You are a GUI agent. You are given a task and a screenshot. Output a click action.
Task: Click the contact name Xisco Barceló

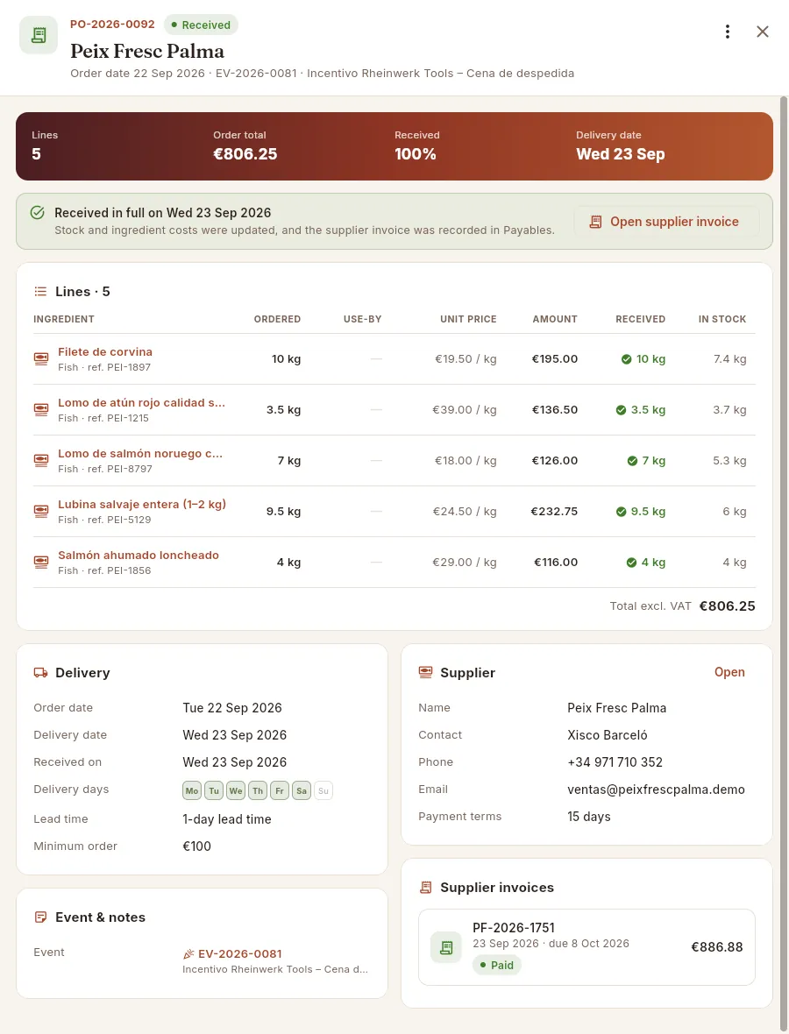coord(607,735)
